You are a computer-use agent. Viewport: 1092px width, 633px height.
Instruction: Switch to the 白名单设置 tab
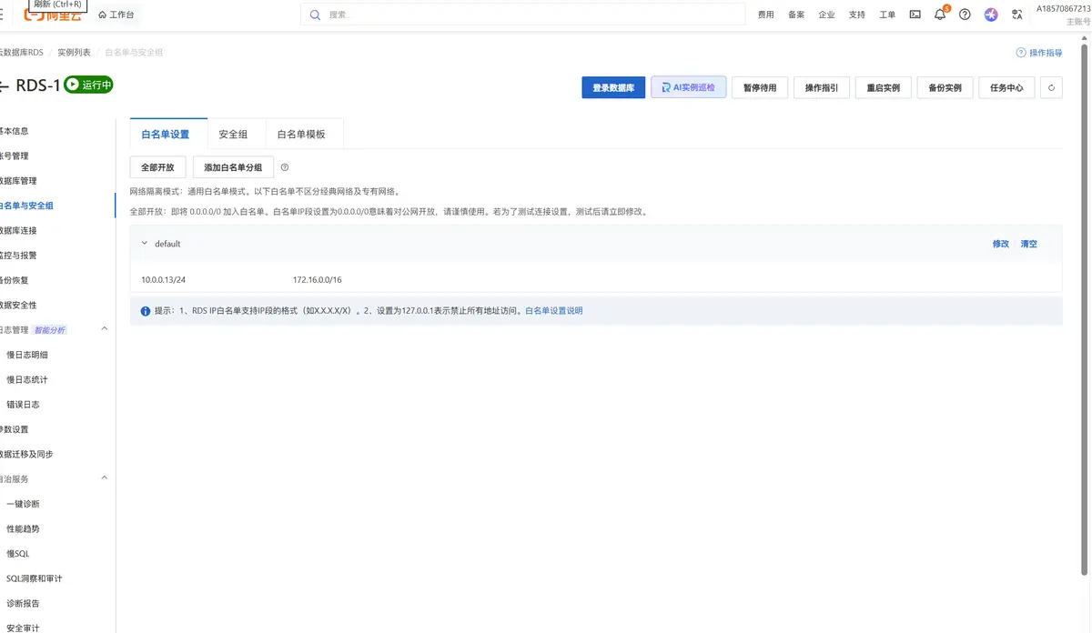coord(168,134)
